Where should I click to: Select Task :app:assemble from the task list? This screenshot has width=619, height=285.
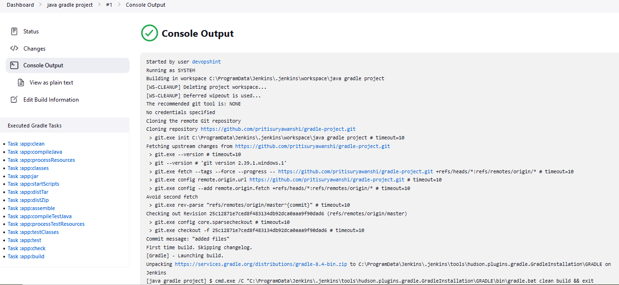coord(31,208)
